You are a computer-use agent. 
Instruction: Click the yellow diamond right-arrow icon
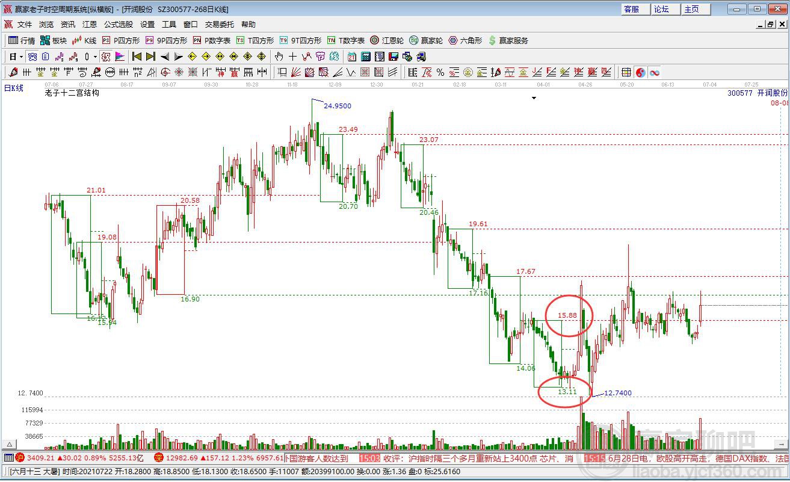(206, 57)
